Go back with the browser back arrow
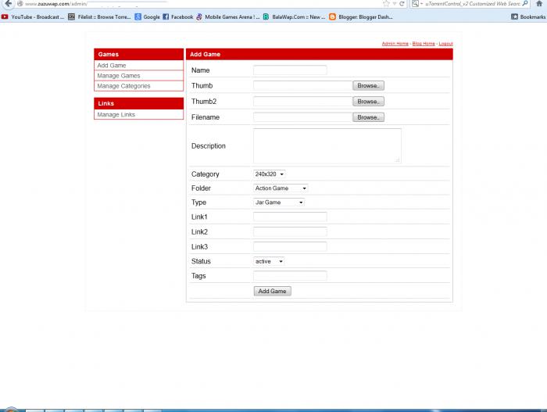The width and height of the screenshot is (547, 412). click(8, 3)
